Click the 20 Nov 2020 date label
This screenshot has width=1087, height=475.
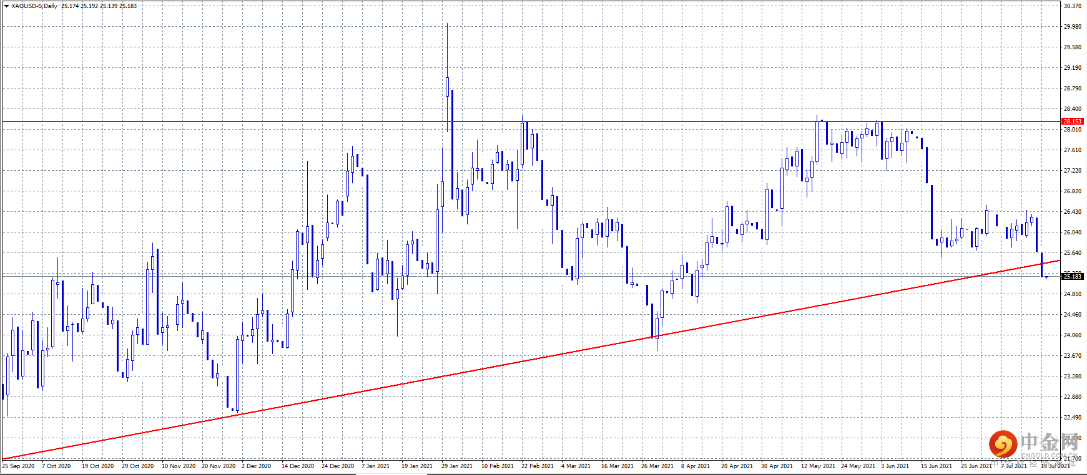[219, 466]
